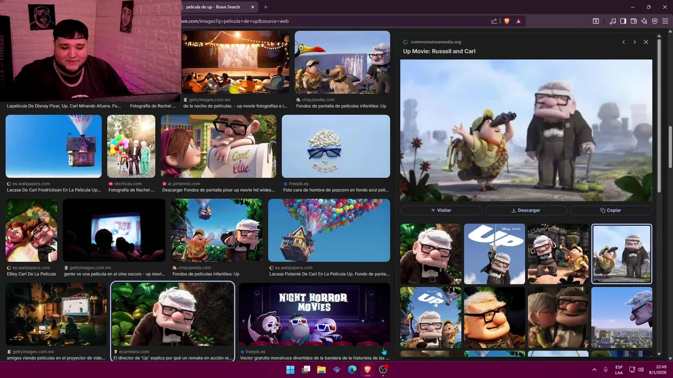Image resolution: width=673 pixels, height=378 pixels.
Task: Go to next image in preview panel
Action: coord(635,42)
